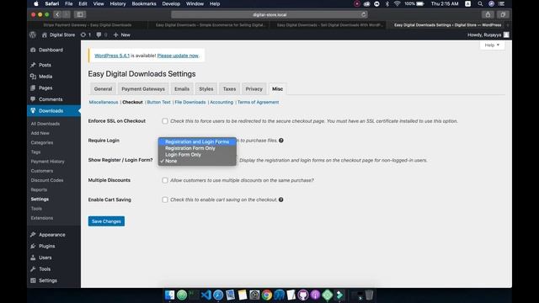
Task: Open Finder from the dock
Action: 169,295
